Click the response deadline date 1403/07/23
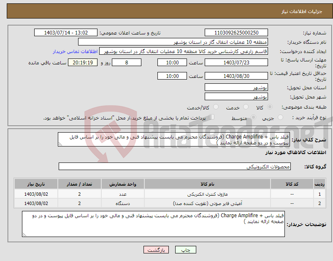333x261 pixels. (x=236, y=62)
